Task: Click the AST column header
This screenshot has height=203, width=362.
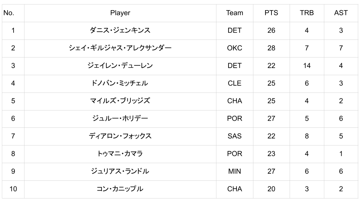Action: 341,13
